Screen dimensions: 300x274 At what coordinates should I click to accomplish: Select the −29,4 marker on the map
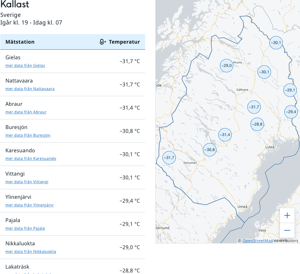click(291, 112)
